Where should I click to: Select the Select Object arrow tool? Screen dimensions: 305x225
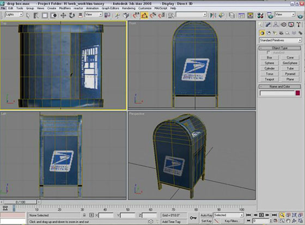(28, 15)
